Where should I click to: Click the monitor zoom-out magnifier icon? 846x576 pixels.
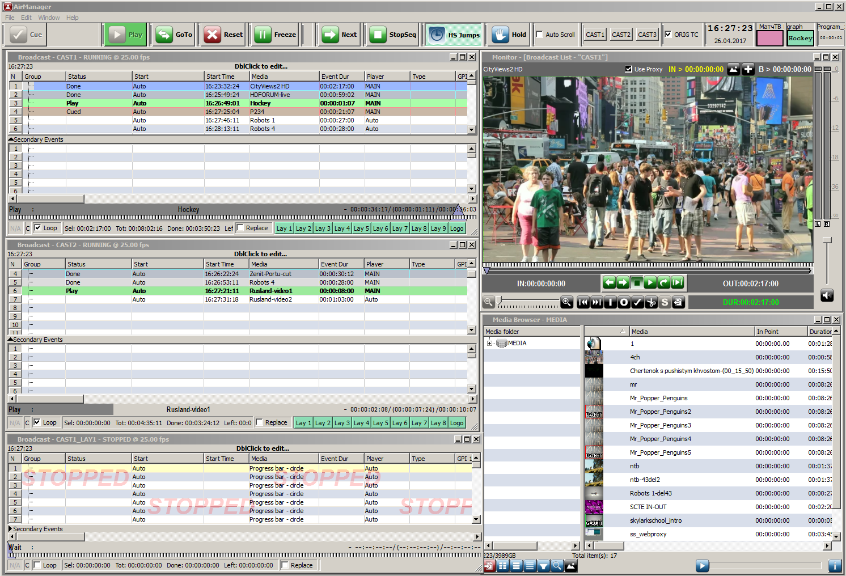tap(488, 302)
